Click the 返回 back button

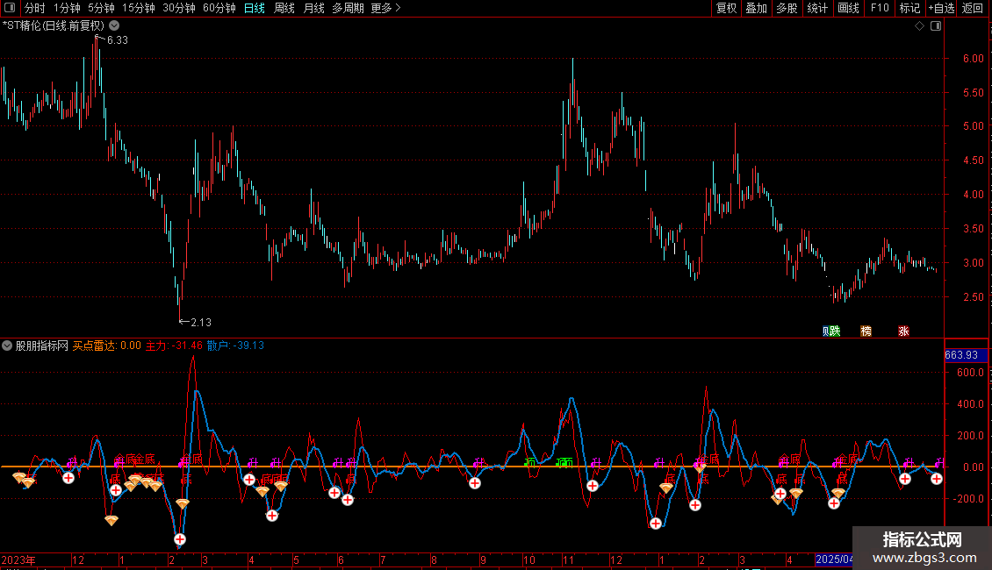coord(973,8)
